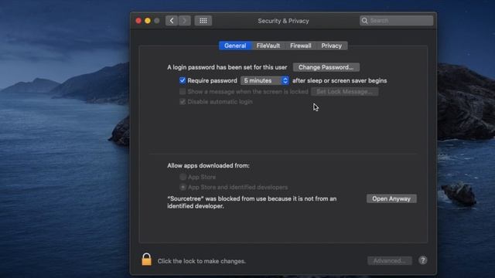Click the after sleep or screen saver begins text
This screenshot has height=278, width=495.
340,80
